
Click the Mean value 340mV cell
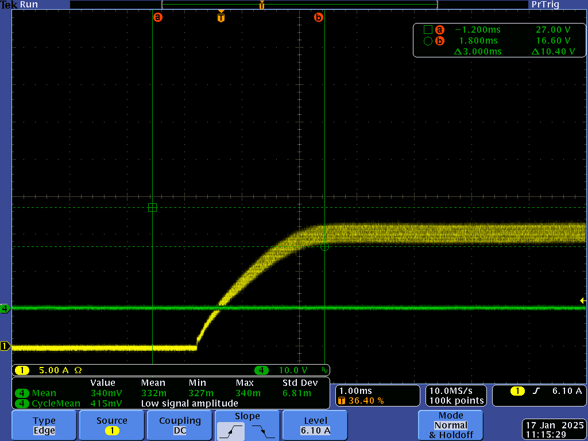pos(106,393)
